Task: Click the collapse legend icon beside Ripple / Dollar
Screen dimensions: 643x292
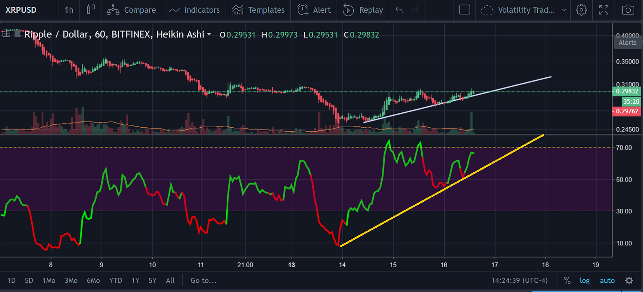Action: pos(6,35)
